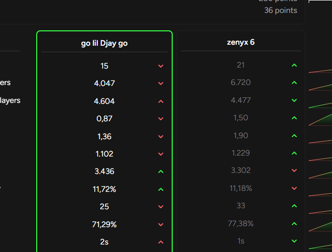Click the value 15 in go lil Djay go
The height and width of the screenshot is (252, 332).
pyautogui.click(x=104, y=66)
